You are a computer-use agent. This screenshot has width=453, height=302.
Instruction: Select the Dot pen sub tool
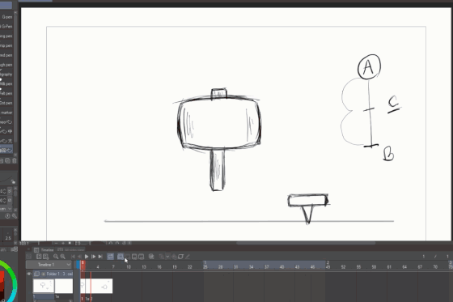(6, 103)
